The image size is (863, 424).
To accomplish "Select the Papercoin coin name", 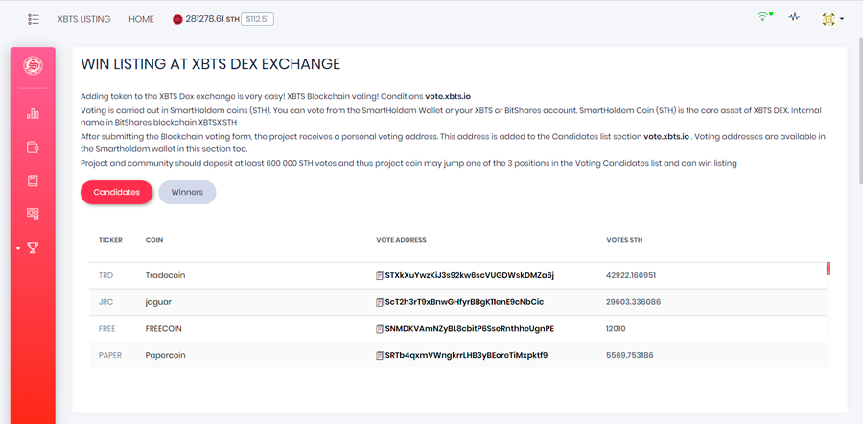I will point(165,355).
